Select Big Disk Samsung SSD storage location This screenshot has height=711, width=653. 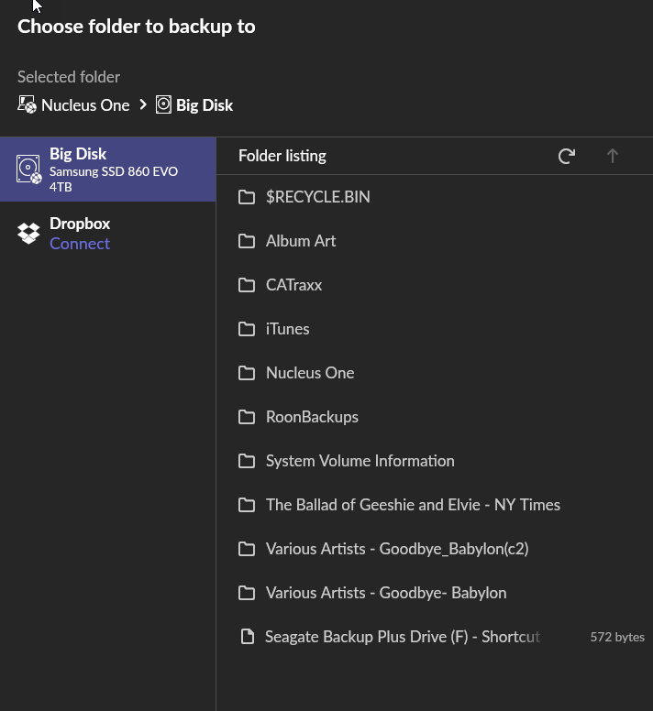(114, 170)
